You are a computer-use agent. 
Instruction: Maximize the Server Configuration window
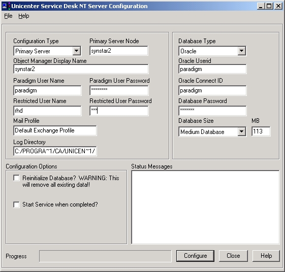(x=269, y=6)
